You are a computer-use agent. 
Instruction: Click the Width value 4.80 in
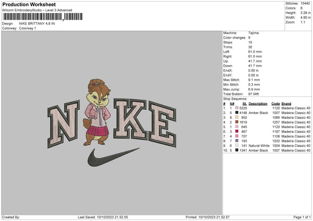pos(305,18)
